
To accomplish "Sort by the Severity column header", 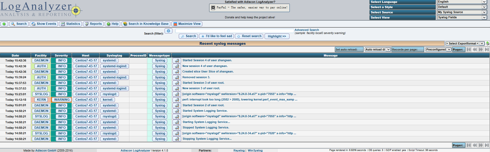I will (x=61, y=55).
